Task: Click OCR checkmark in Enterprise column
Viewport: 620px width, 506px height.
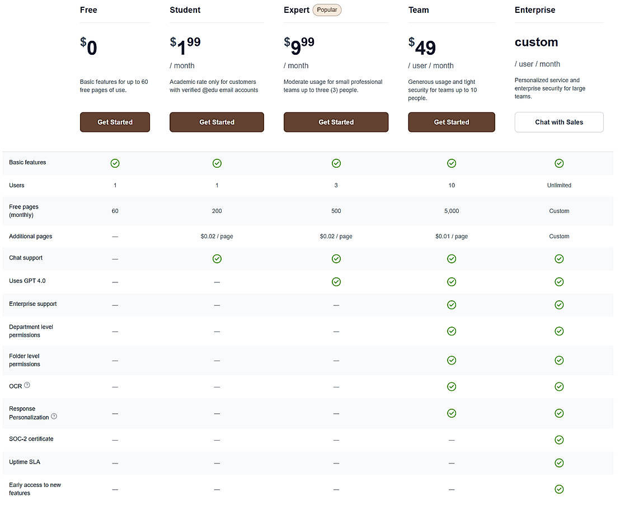Action: coord(559,387)
